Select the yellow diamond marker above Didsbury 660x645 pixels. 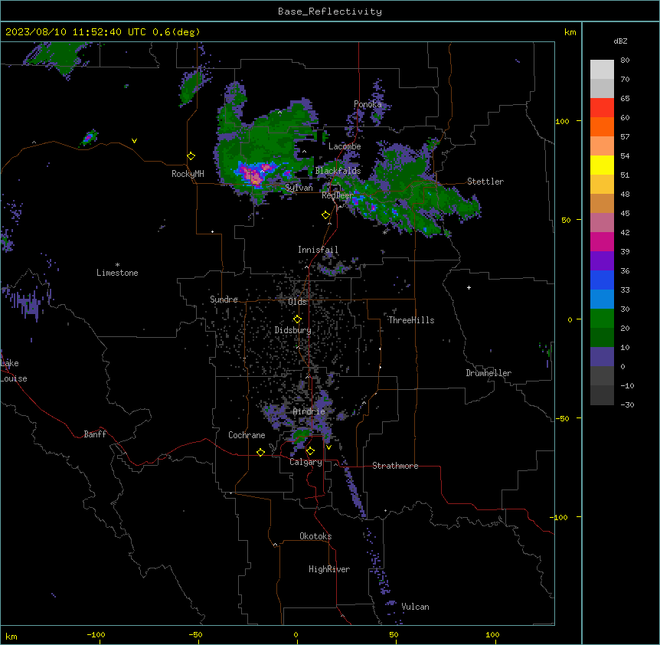coord(297,319)
